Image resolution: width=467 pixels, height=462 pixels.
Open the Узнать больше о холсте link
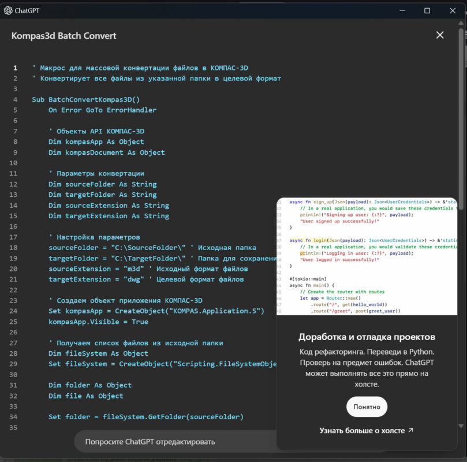pos(366,430)
